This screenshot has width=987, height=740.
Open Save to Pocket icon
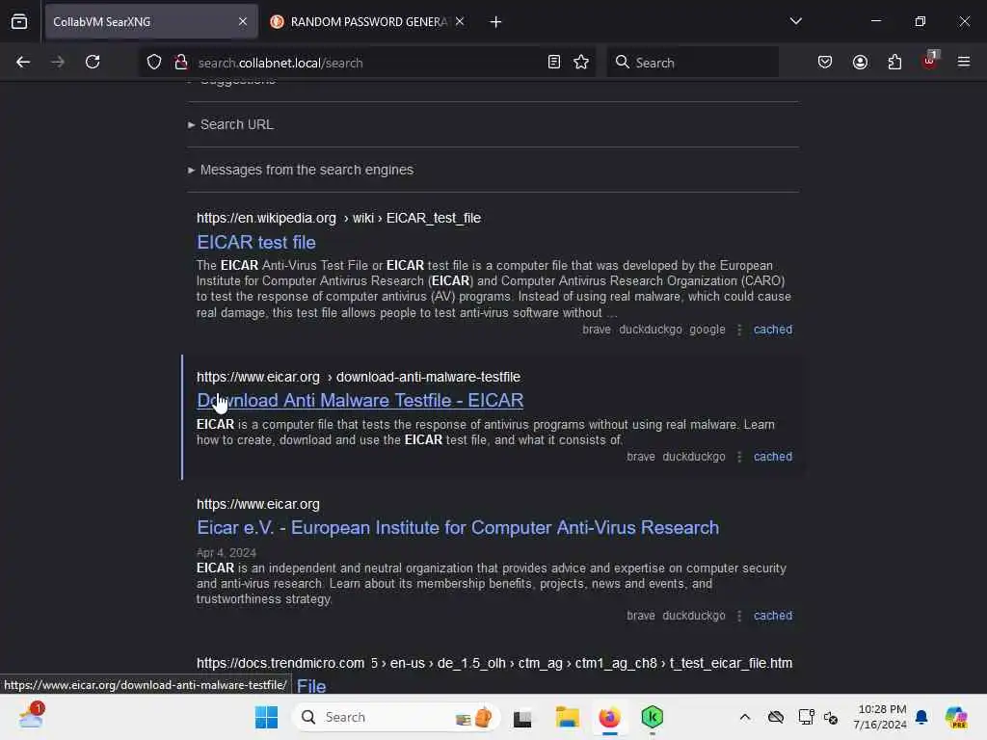(x=825, y=63)
